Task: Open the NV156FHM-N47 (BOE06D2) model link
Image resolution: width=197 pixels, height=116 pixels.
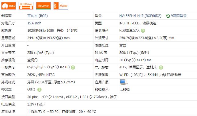Action: pos(140,16)
